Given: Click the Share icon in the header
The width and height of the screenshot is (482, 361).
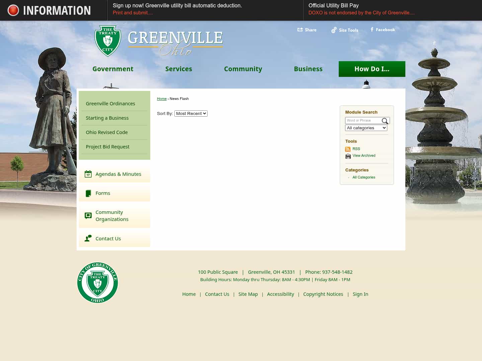Looking at the screenshot, I should [x=300, y=29].
